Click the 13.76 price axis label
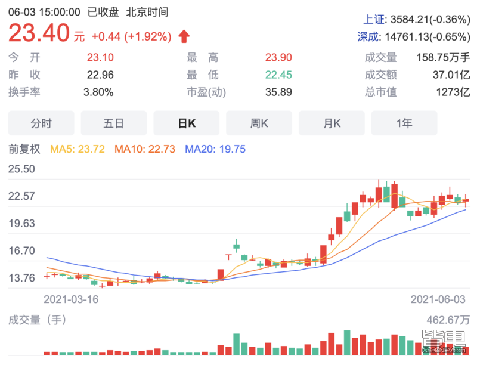The width and height of the screenshot is (477, 365). [21, 278]
